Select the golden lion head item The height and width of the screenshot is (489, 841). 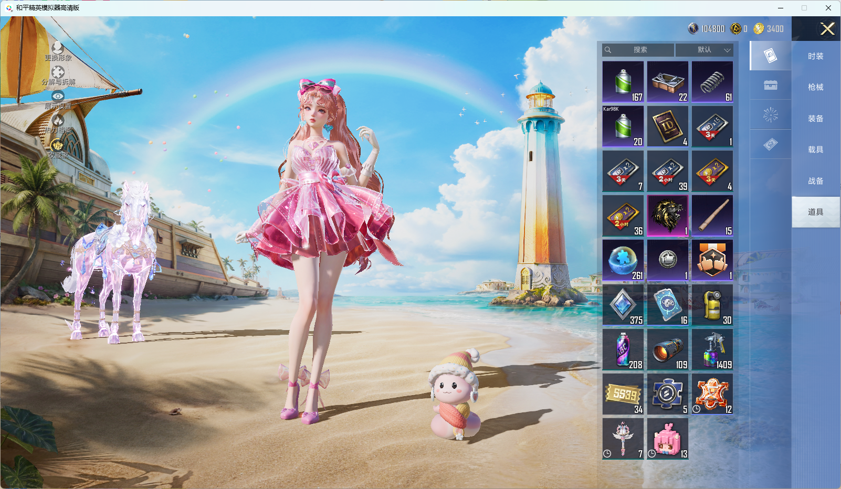[668, 216]
